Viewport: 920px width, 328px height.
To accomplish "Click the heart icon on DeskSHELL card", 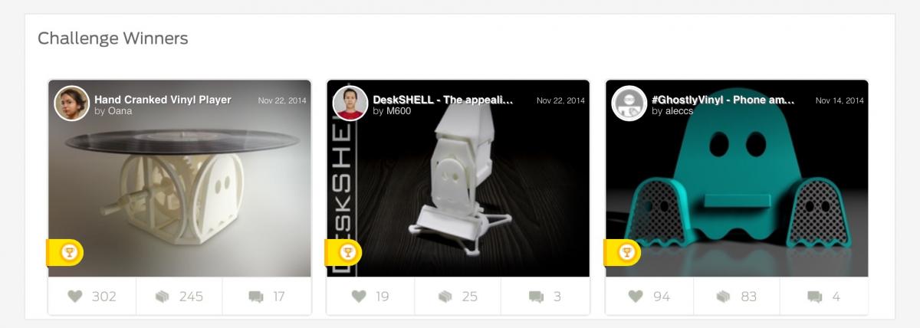I will pyautogui.click(x=359, y=297).
